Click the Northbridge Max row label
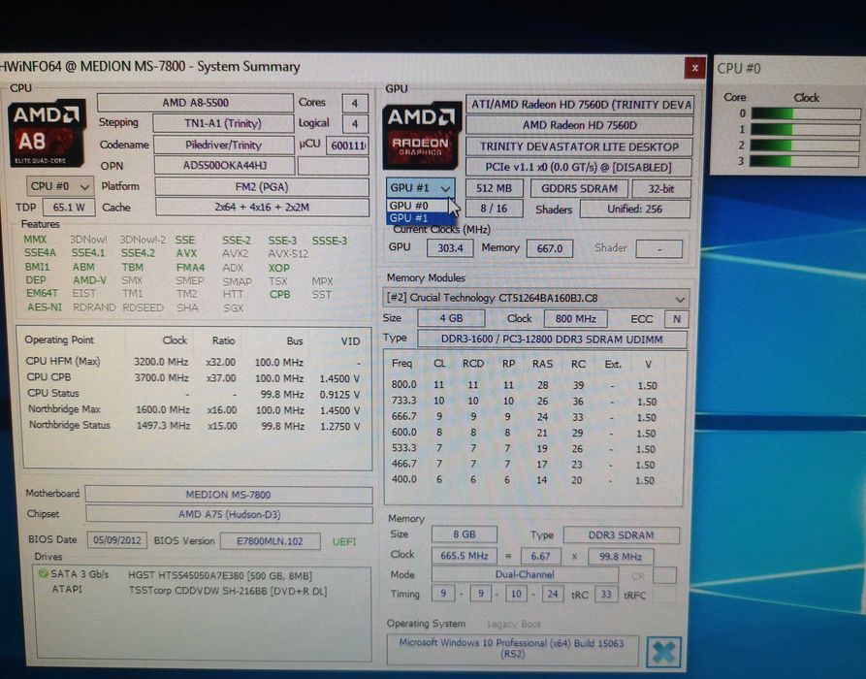Image resolution: width=866 pixels, height=679 pixels. point(65,408)
